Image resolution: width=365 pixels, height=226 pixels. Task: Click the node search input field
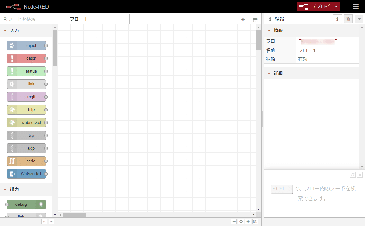[x=27, y=19]
